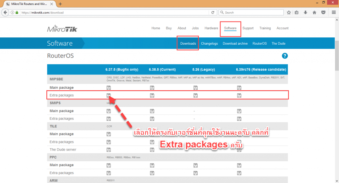Screen dimensions: 339x183
Task: Open the Support navigation item
Action: (248, 28)
